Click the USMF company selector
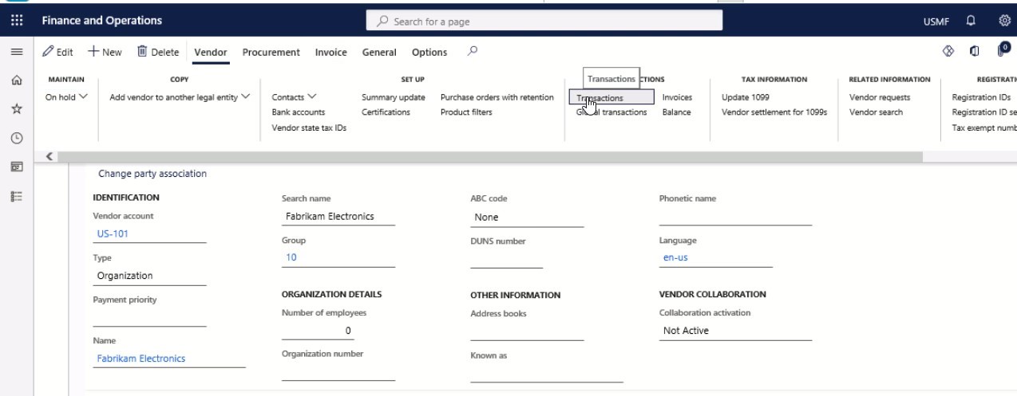 (937, 21)
